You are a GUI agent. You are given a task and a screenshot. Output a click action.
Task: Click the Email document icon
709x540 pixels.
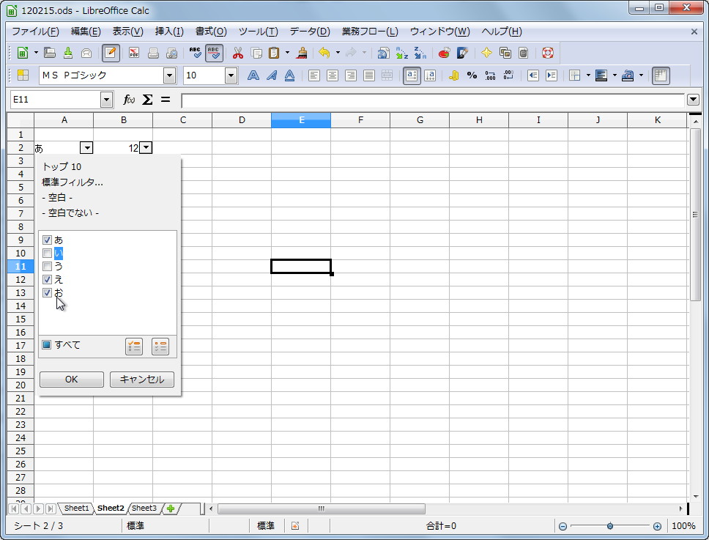86,53
